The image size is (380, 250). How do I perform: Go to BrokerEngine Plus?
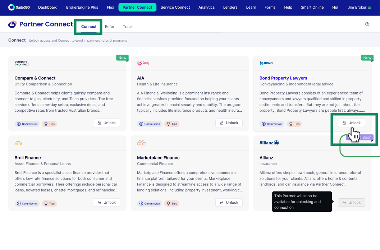pos(82,7)
